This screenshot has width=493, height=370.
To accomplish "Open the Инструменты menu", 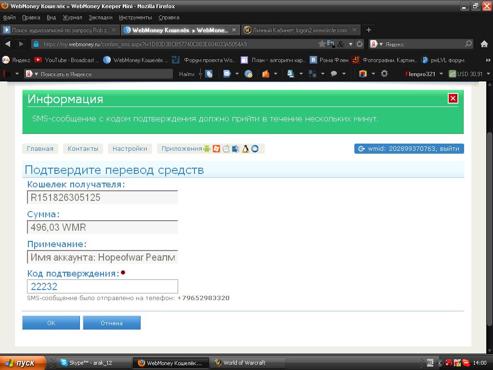I will click(135, 17).
